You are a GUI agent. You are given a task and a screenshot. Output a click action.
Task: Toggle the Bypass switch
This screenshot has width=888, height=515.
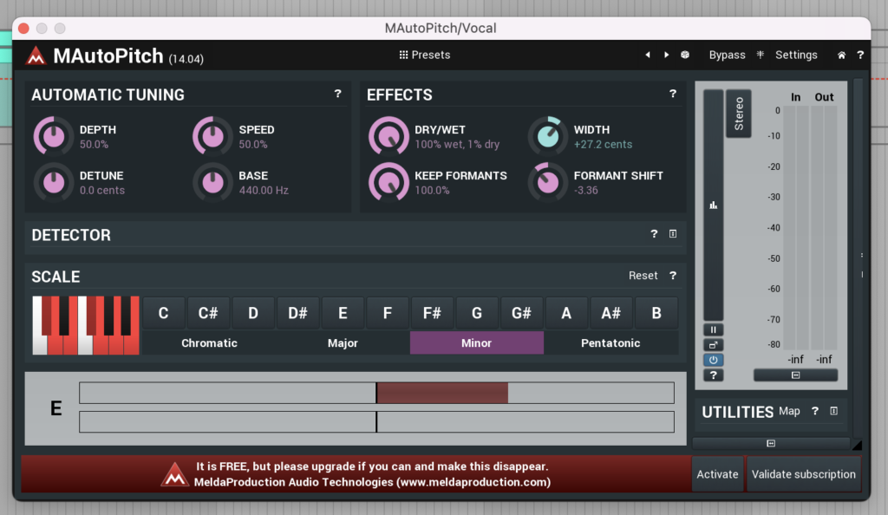(727, 55)
